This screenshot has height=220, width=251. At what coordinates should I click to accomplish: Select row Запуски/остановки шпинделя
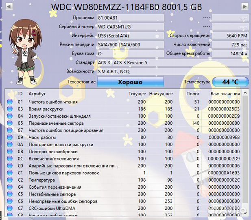pos(123,116)
